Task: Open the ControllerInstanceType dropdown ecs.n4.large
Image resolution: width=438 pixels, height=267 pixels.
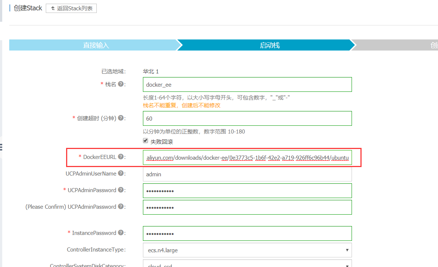Action: coord(247,250)
